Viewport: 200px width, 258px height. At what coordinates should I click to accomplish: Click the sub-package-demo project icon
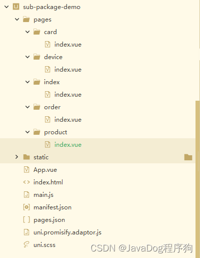16,7
